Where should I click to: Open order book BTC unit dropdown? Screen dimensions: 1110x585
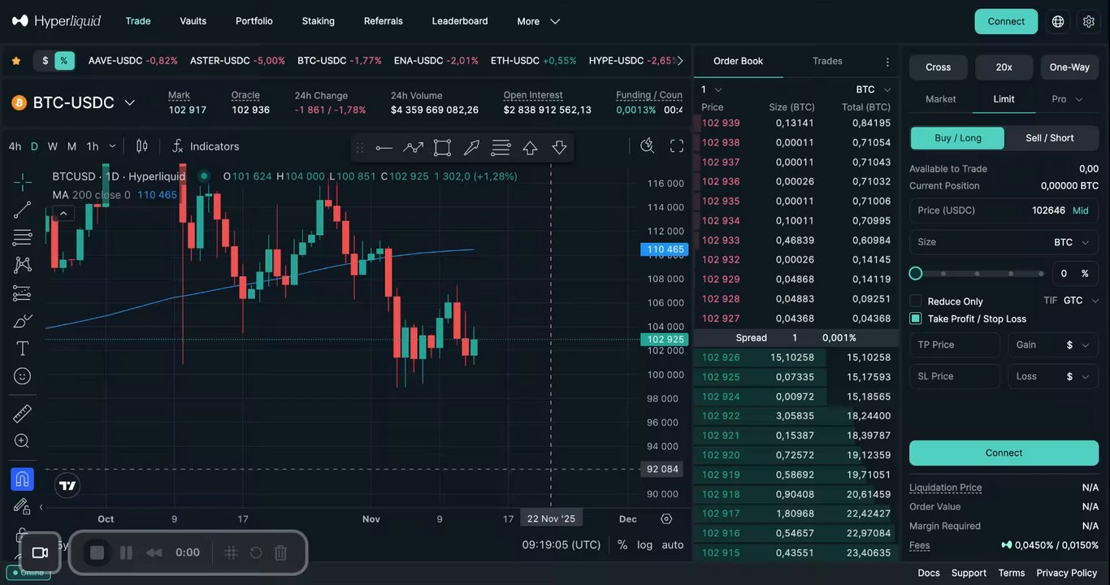coord(874,89)
